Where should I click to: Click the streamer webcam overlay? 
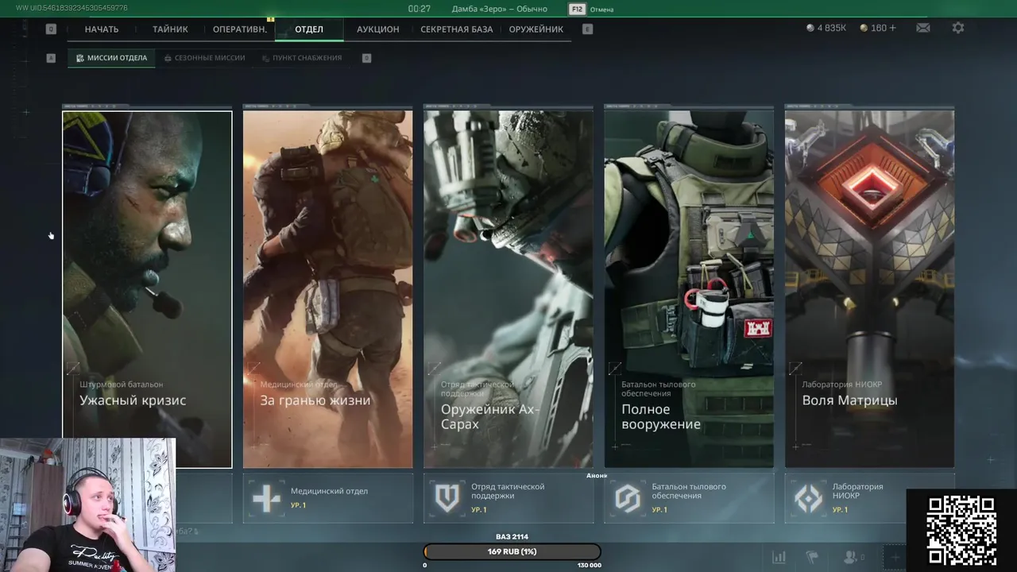87,504
